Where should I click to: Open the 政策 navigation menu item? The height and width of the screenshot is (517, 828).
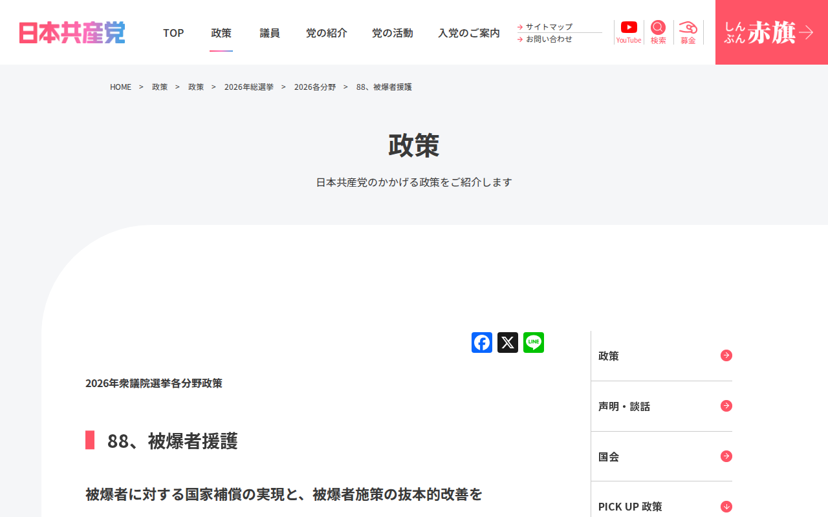(221, 33)
